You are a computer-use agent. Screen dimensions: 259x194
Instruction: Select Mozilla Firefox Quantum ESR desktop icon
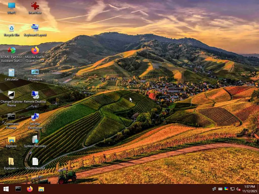[x=35, y=55]
